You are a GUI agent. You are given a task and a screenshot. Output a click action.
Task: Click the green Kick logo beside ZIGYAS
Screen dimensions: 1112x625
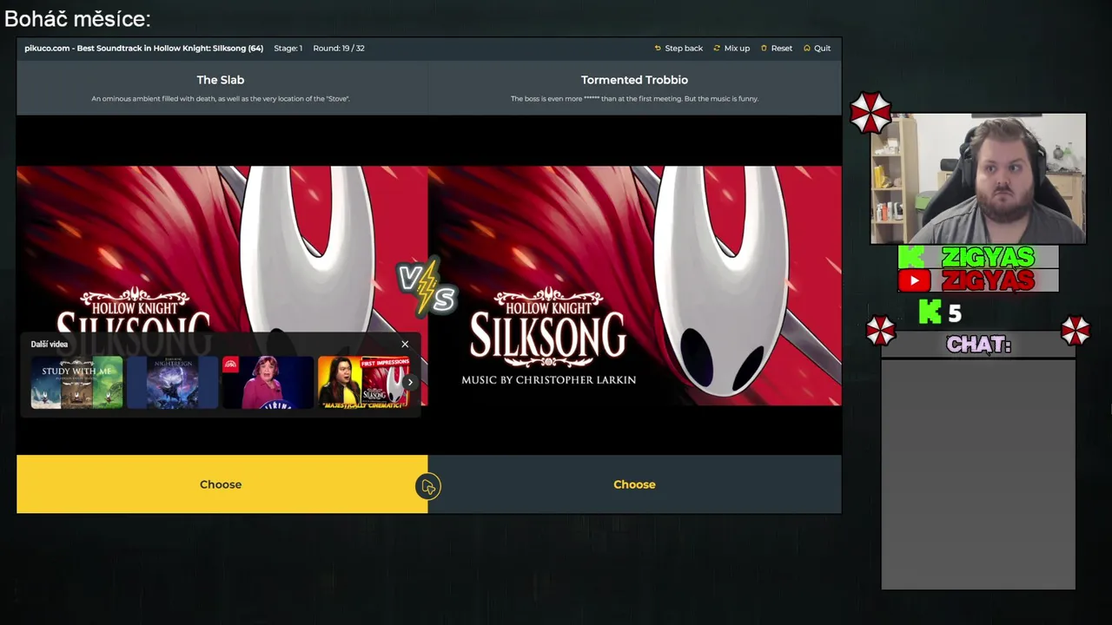(x=911, y=257)
